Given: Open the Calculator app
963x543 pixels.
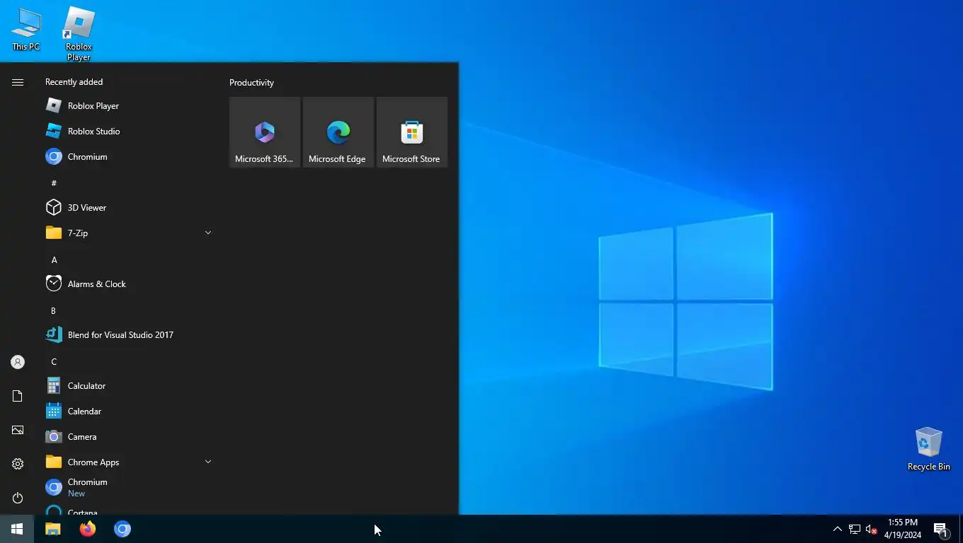Looking at the screenshot, I should click(127, 386).
